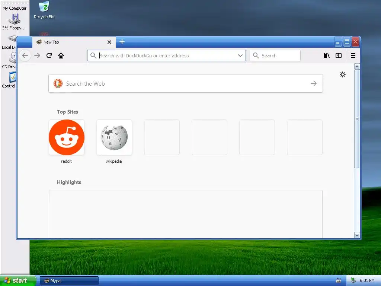Open the Windows start menu

(18, 280)
